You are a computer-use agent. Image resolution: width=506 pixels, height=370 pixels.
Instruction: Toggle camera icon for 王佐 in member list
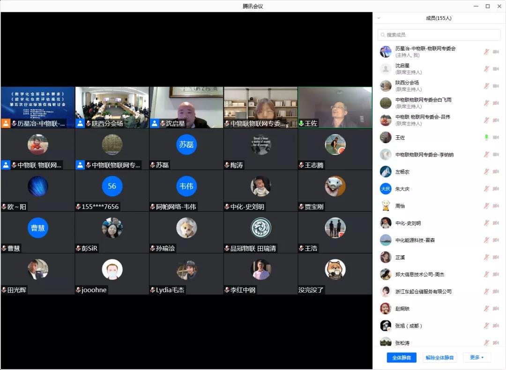pyautogui.click(x=496, y=137)
